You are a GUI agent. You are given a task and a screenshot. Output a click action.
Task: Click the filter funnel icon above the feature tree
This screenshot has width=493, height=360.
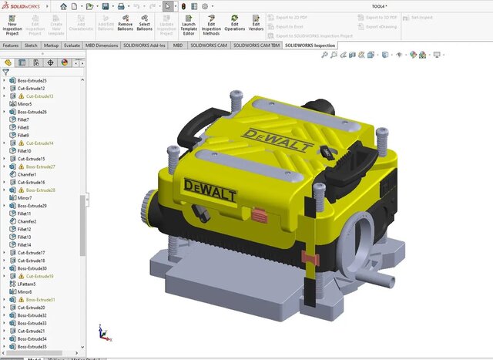(x=6, y=72)
